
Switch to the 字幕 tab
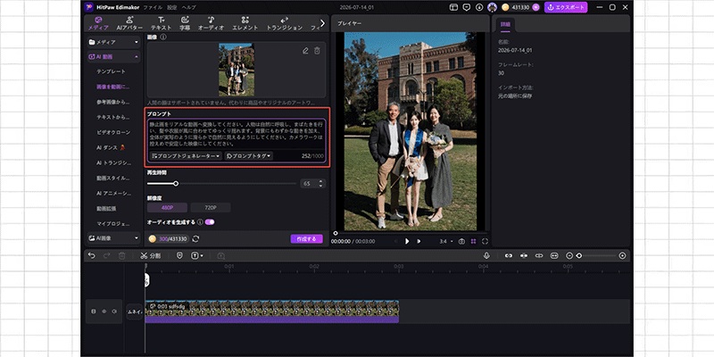pyautogui.click(x=185, y=23)
